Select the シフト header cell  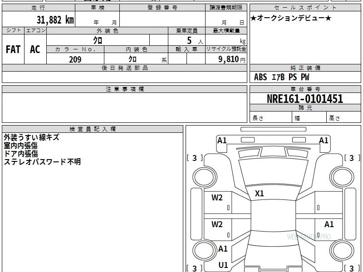coord(14,30)
